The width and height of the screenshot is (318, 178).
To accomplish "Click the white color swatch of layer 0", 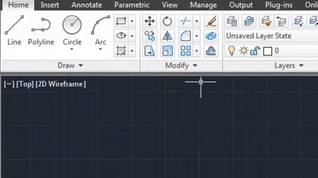I will tap(267, 51).
